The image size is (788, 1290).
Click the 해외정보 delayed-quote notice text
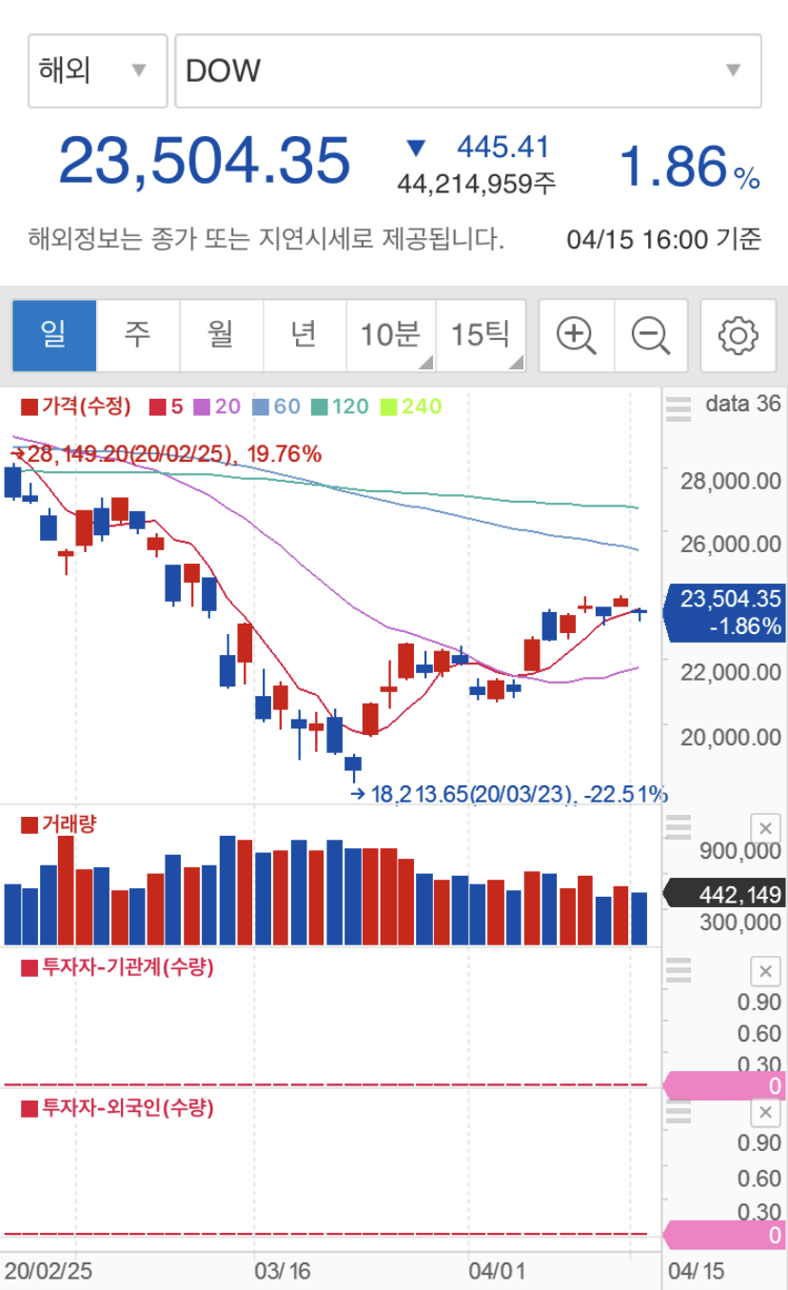tap(266, 238)
